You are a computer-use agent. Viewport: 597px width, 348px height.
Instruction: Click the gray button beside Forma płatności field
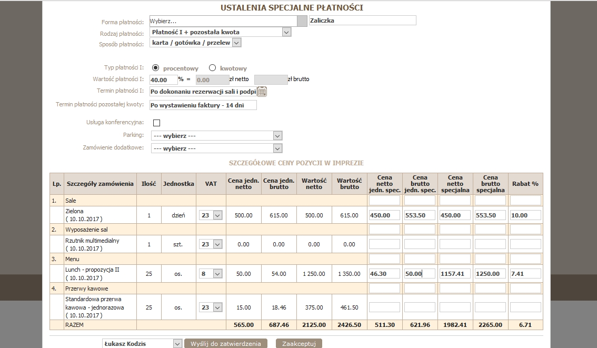tap(302, 21)
